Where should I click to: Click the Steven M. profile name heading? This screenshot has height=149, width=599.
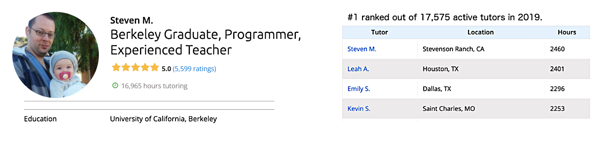tap(131, 20)
